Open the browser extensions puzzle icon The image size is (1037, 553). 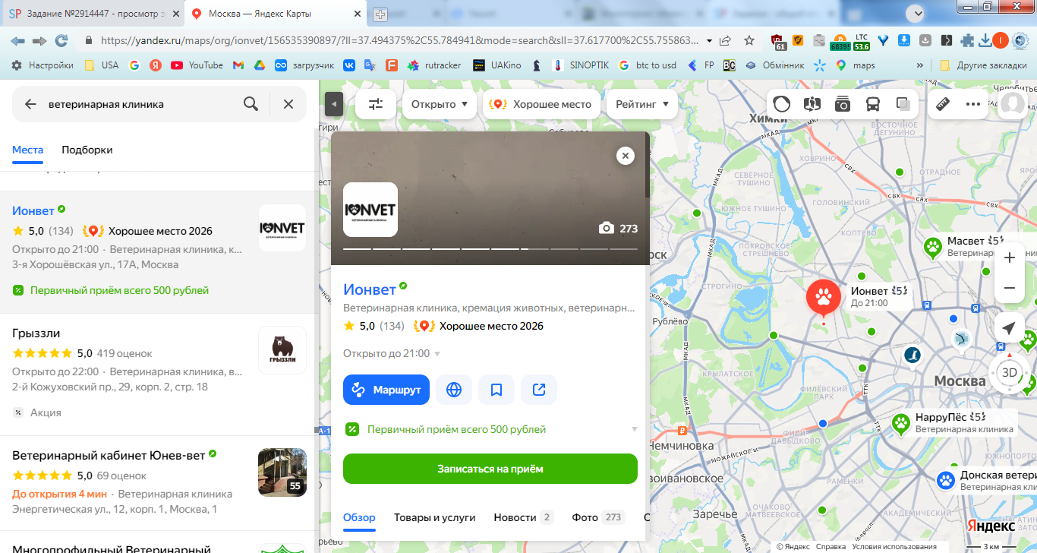[966, 40]
